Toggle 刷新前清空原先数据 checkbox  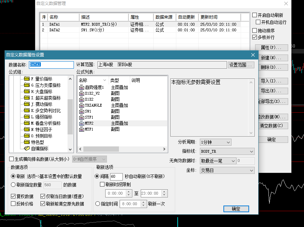pos(43,204)
